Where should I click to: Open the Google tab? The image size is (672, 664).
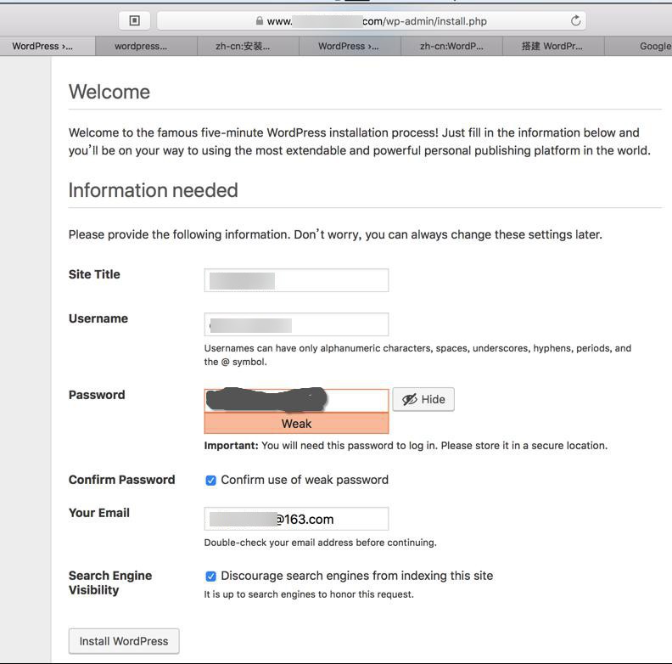pos(639,46)
